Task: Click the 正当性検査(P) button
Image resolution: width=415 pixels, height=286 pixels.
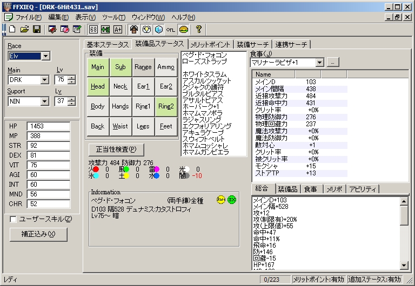Action: 116,149
